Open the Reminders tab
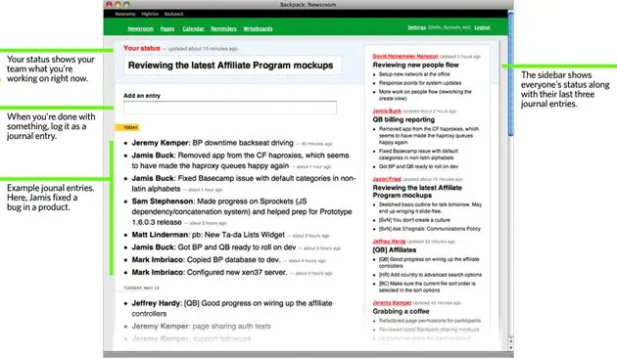 tap(223, 28)
